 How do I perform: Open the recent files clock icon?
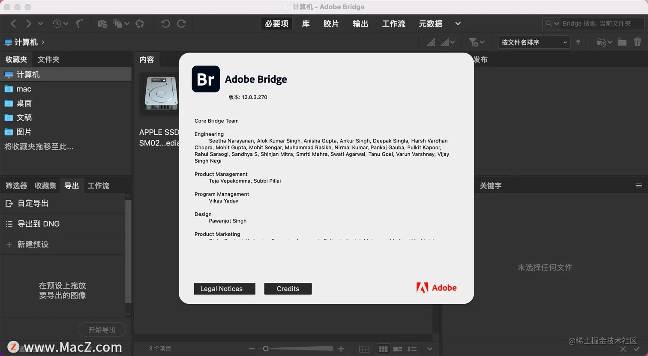click(x=57, y=24)
